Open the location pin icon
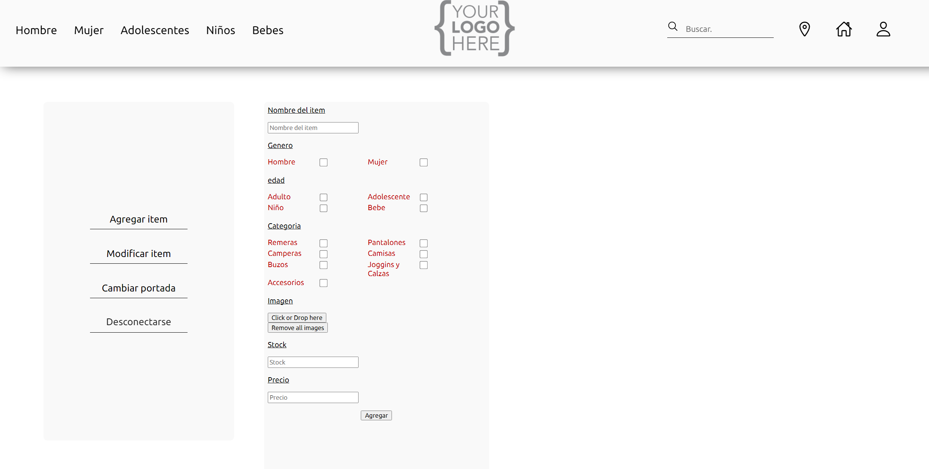Image resolution: width=929 pixels, height=469 pixels. click(804, 29)
